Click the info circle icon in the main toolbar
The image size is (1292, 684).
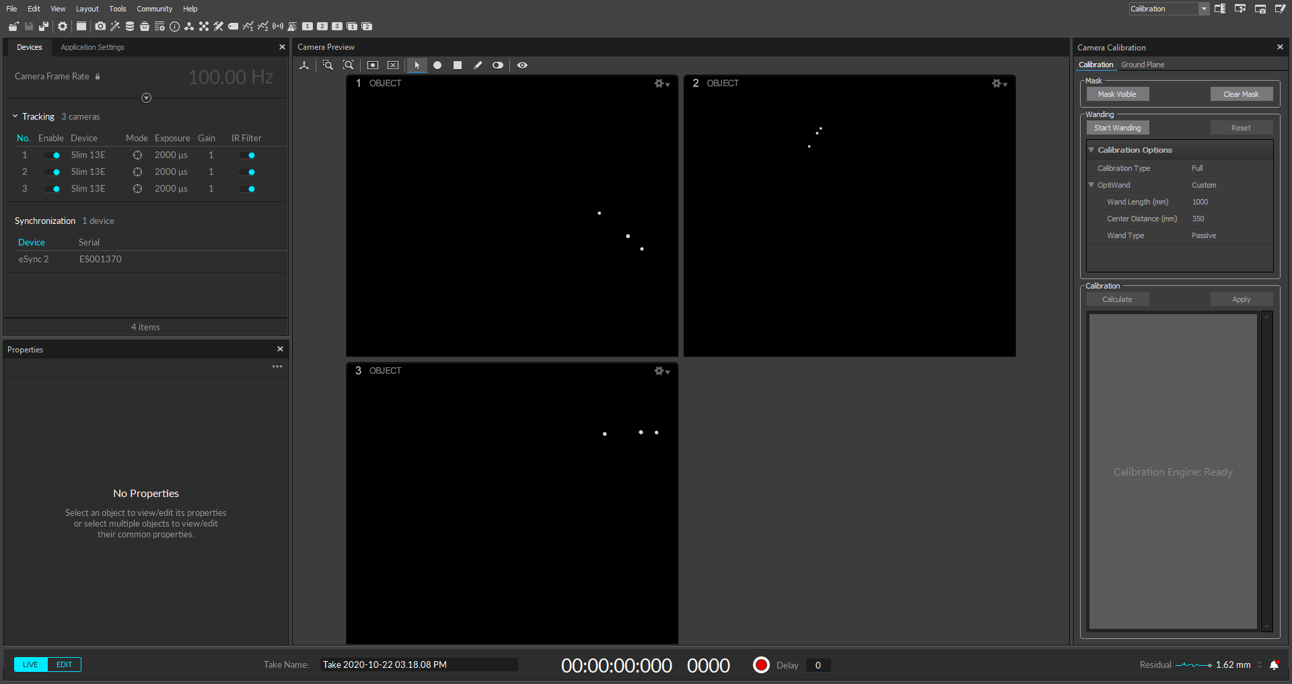[x=174, y=26]
